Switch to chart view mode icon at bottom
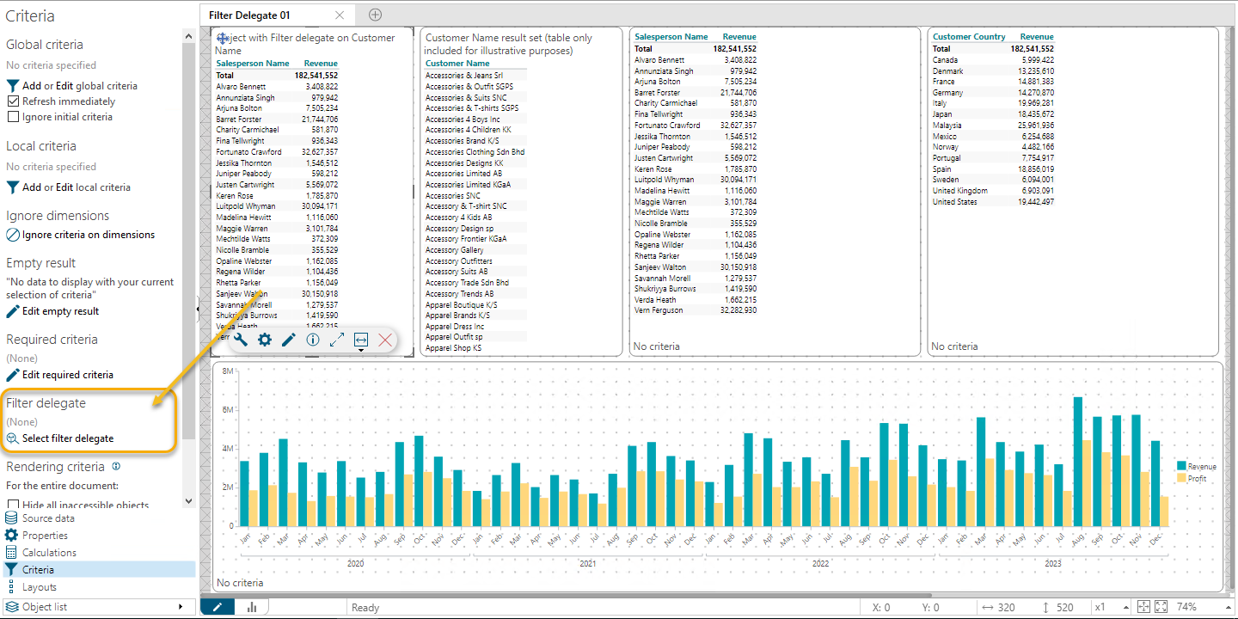The width and height of the screenshot is (1238, 619). pos(253,607)
